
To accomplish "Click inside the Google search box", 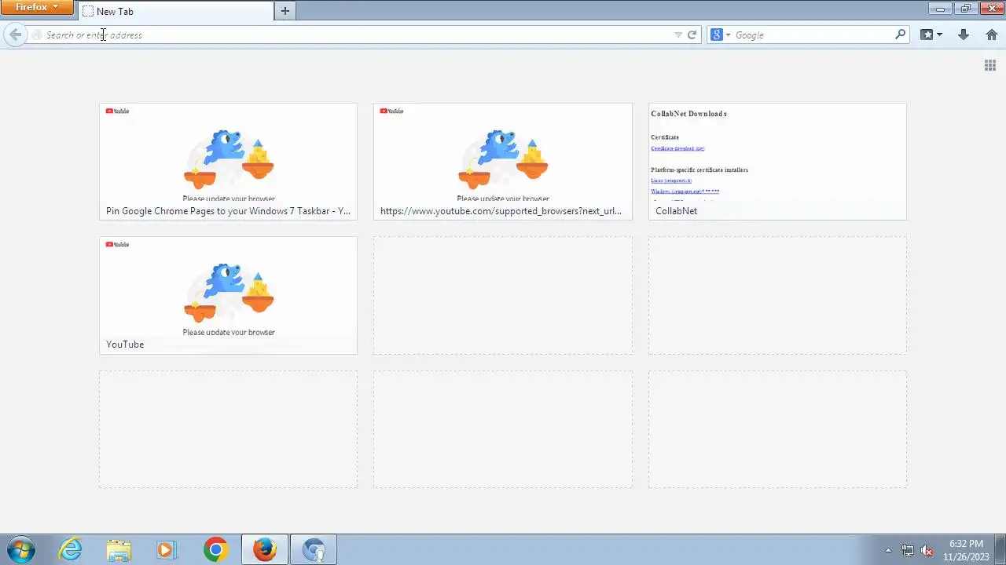I will (813, 35).
